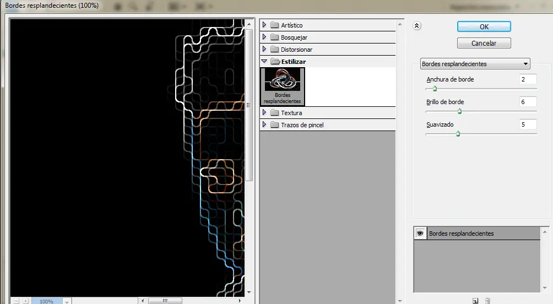The image size is (553, 304).
Task: Click the Textura folder icon
Action: 275,113
